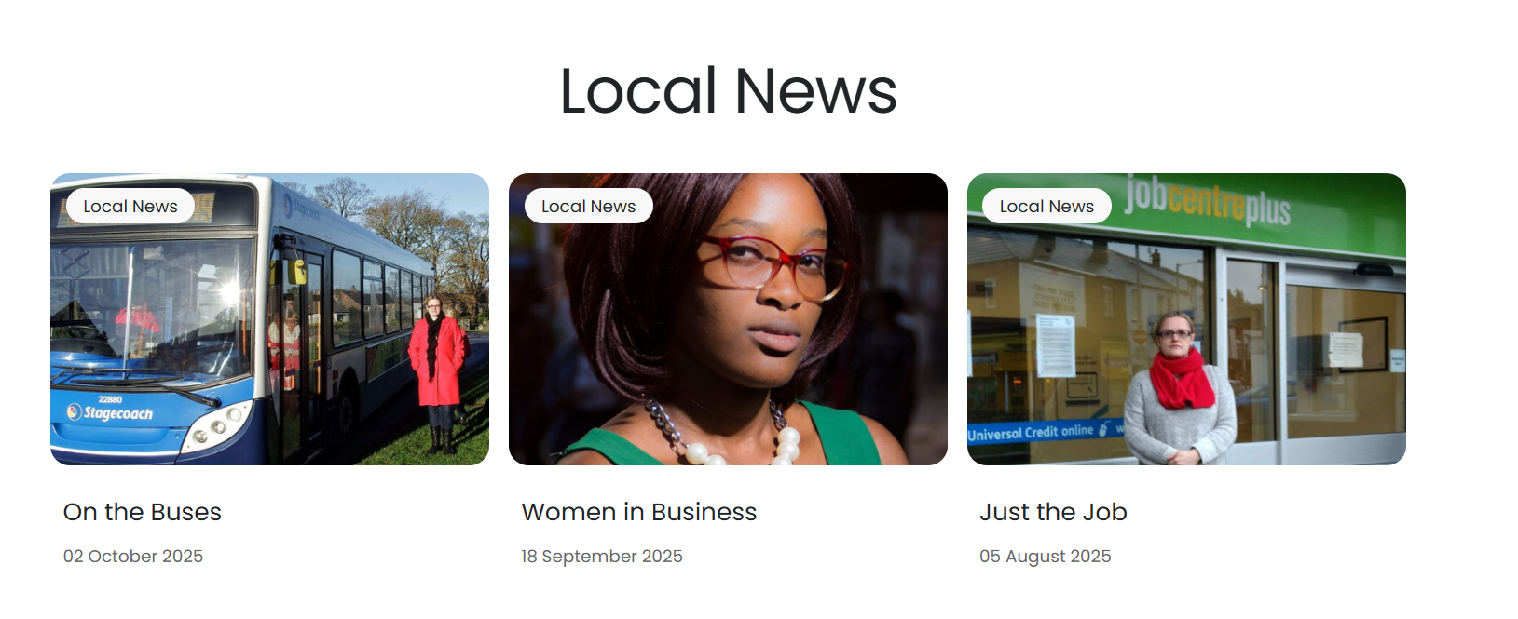The image size is (1518, 619).
Task: Click the 18 September 2025 date
Action: (x=602, y=556)
